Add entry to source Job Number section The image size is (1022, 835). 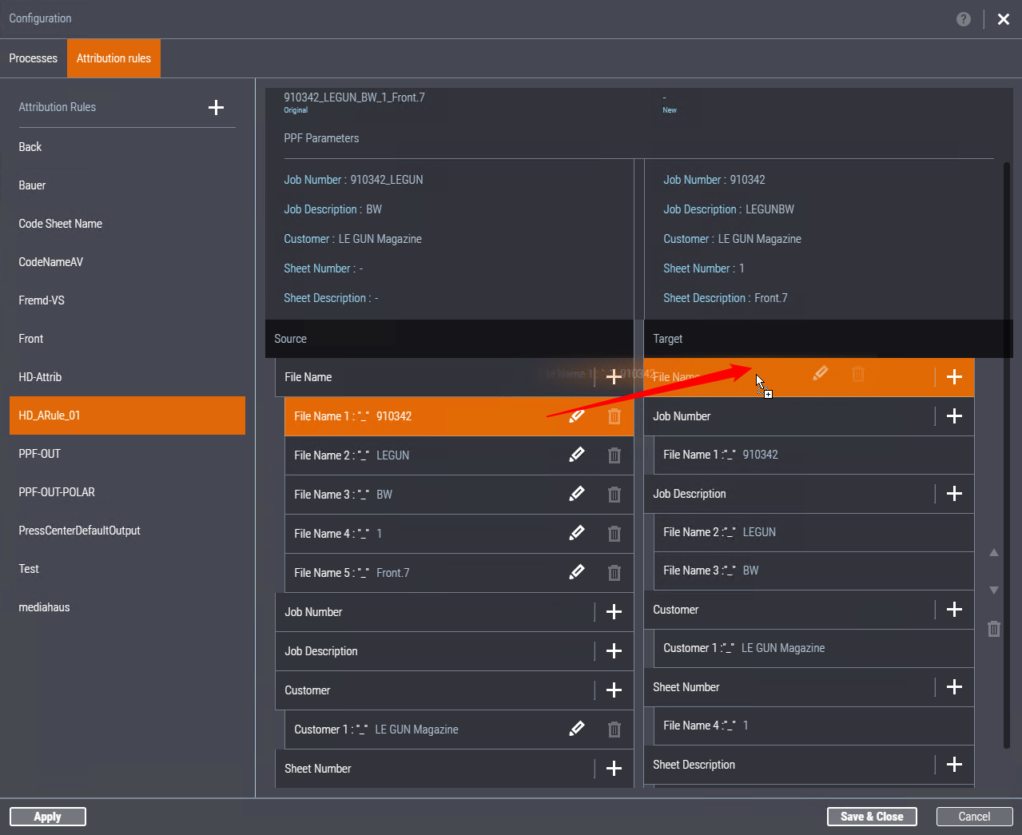tap(614, 612)
